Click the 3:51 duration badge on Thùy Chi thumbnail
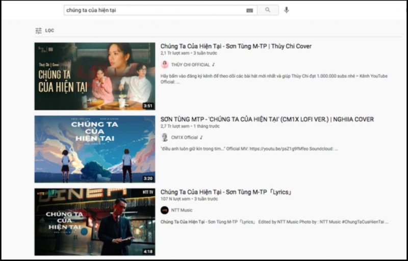Viewport: 408px width, 261px height. pos(148,106)
